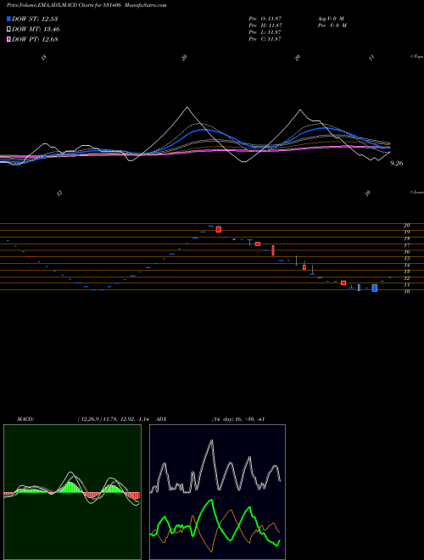Click the magenta DOW PT legend swatch

point(9,39)
